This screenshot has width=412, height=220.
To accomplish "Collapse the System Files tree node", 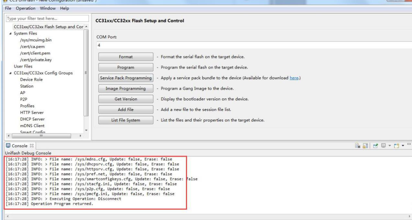I will tap(10, 33).
